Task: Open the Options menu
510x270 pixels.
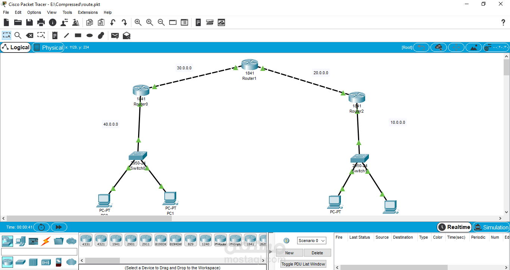Action: click(x=34, y=12)
